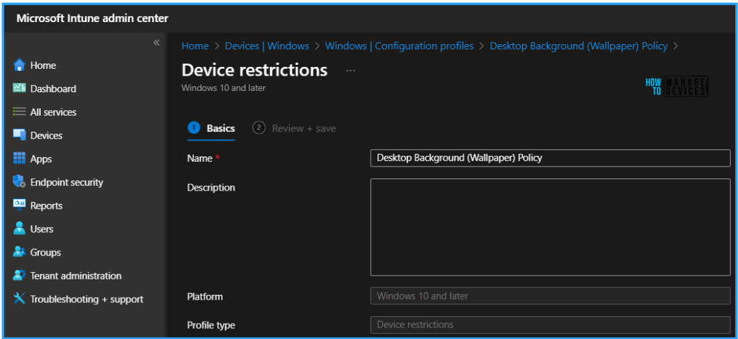The height and width of the screenshot is (339, 738).
Task: Open Home from the sidebar menu
Action: [43, 66]
